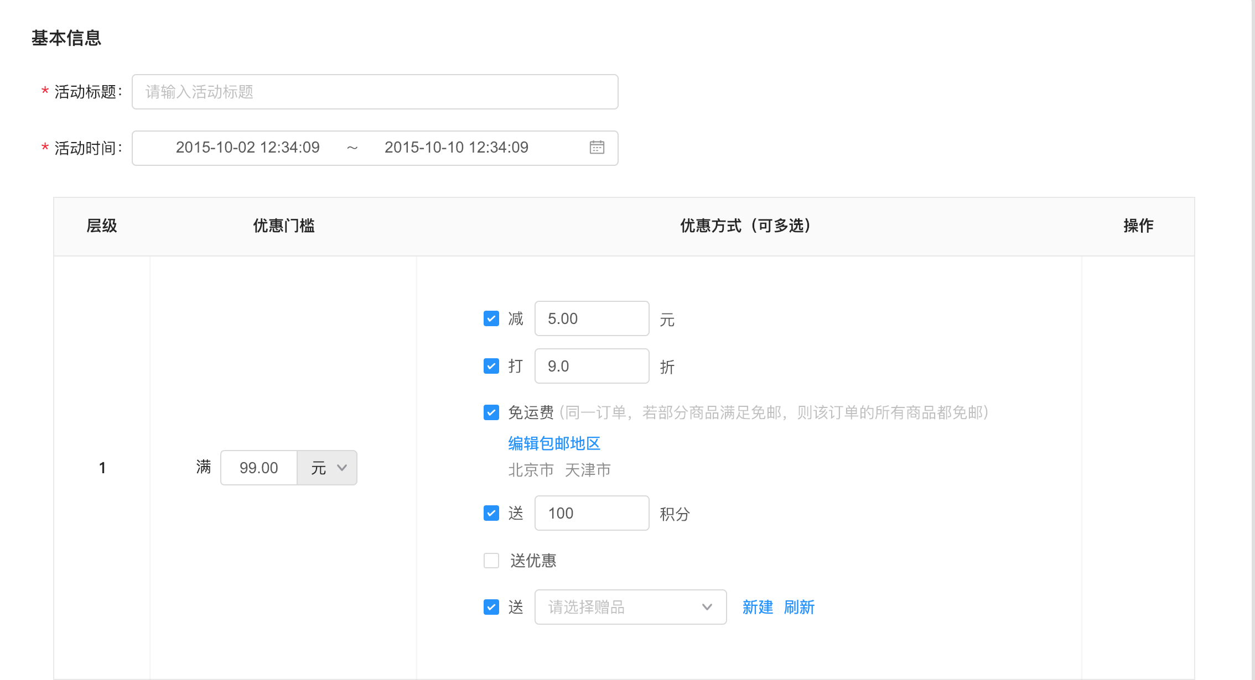The image size is (1255, 680).
Task: Click the 编辑包邮地区 link
Action: click(x=554, y=443)
